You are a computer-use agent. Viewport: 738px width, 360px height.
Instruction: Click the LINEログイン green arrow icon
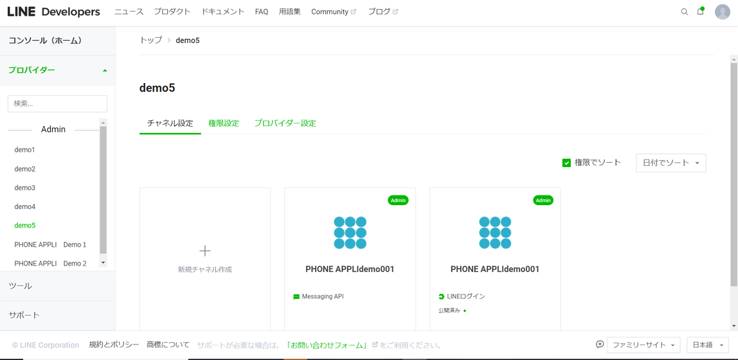(441, 296)
